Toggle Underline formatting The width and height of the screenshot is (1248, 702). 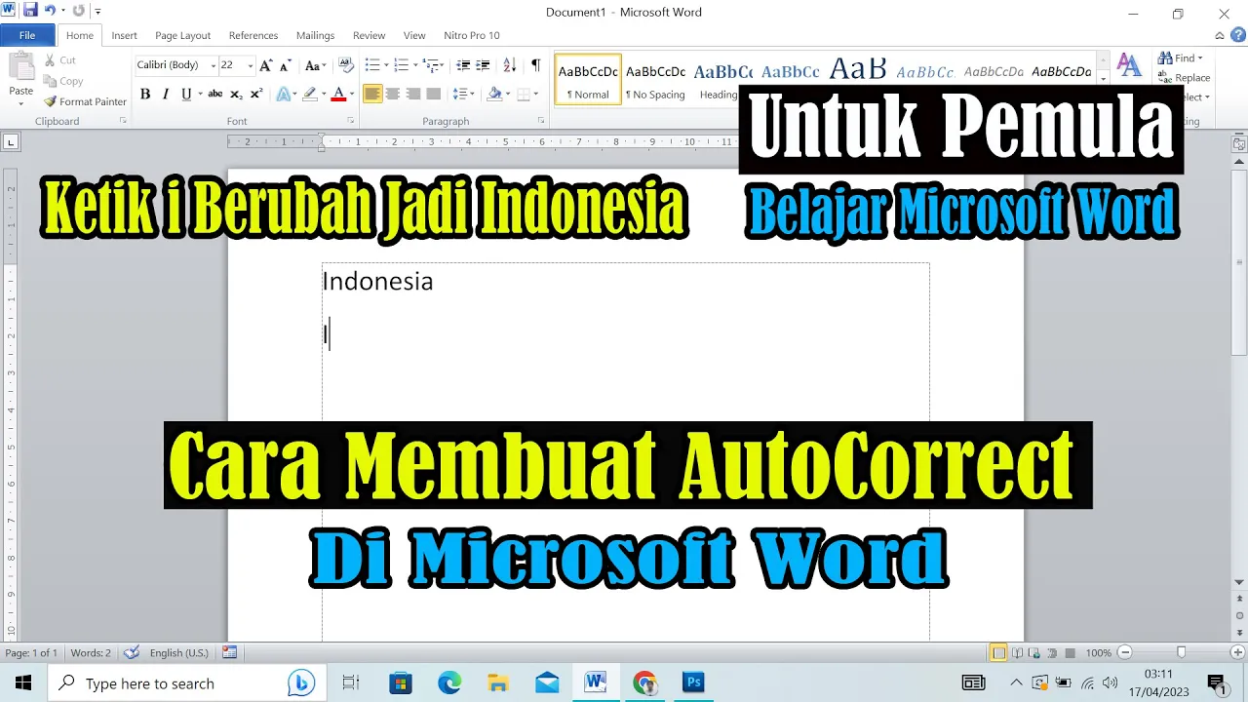point(185,94)
